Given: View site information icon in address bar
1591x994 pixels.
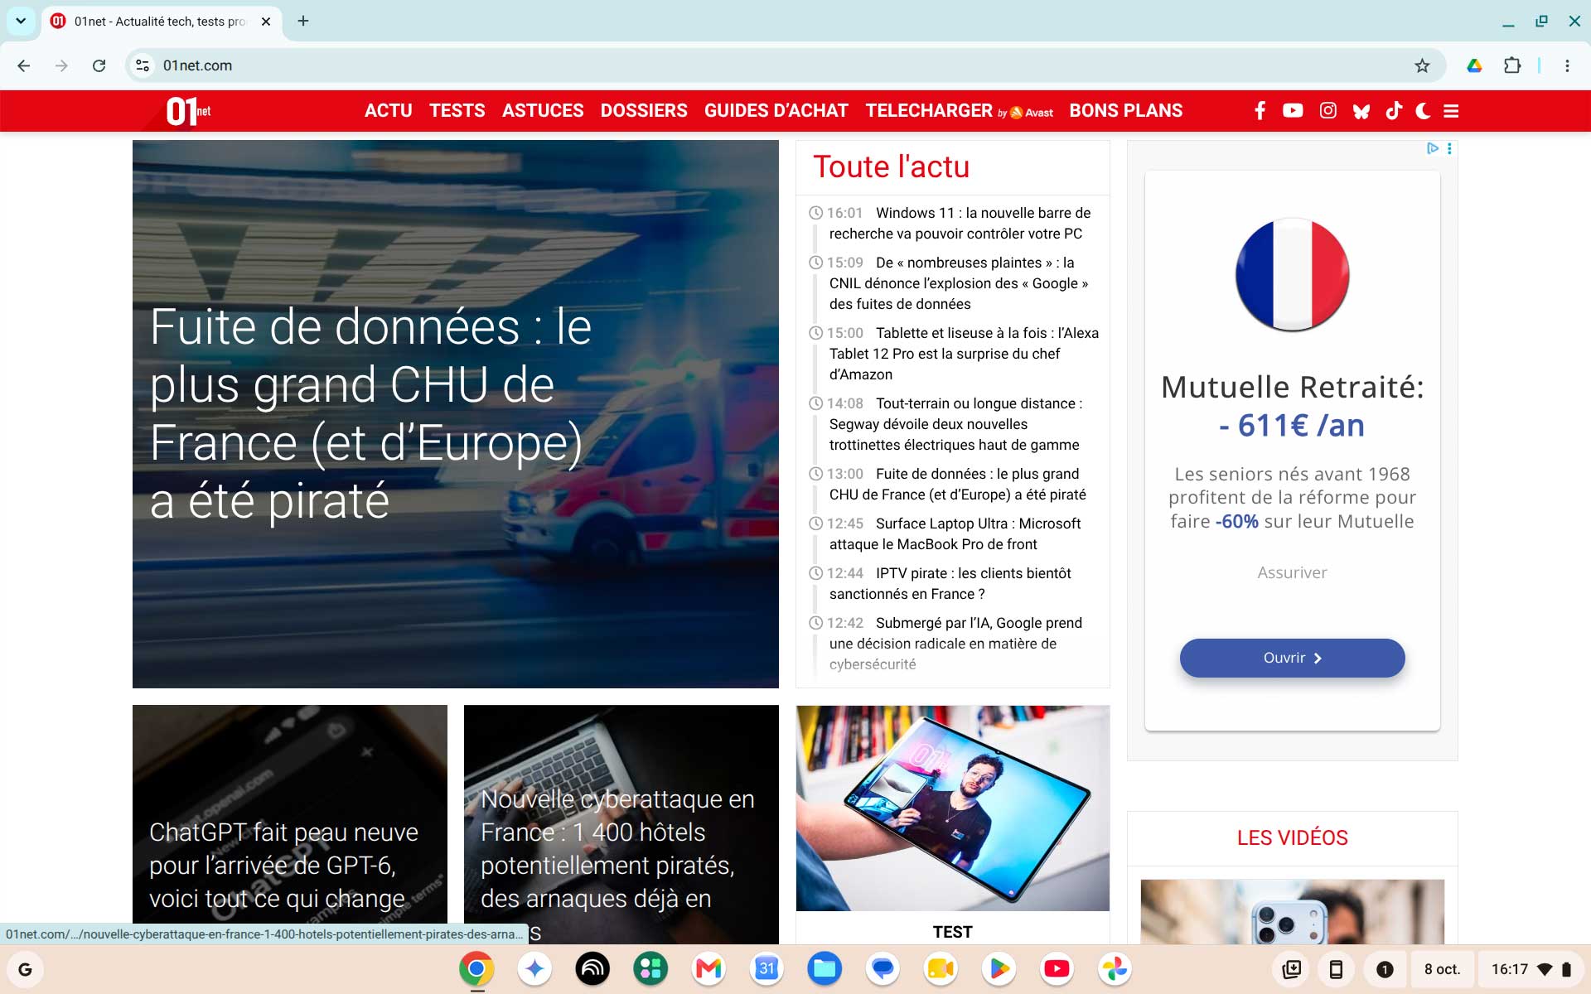Looking at the screenshot, I should coord(143,65).
